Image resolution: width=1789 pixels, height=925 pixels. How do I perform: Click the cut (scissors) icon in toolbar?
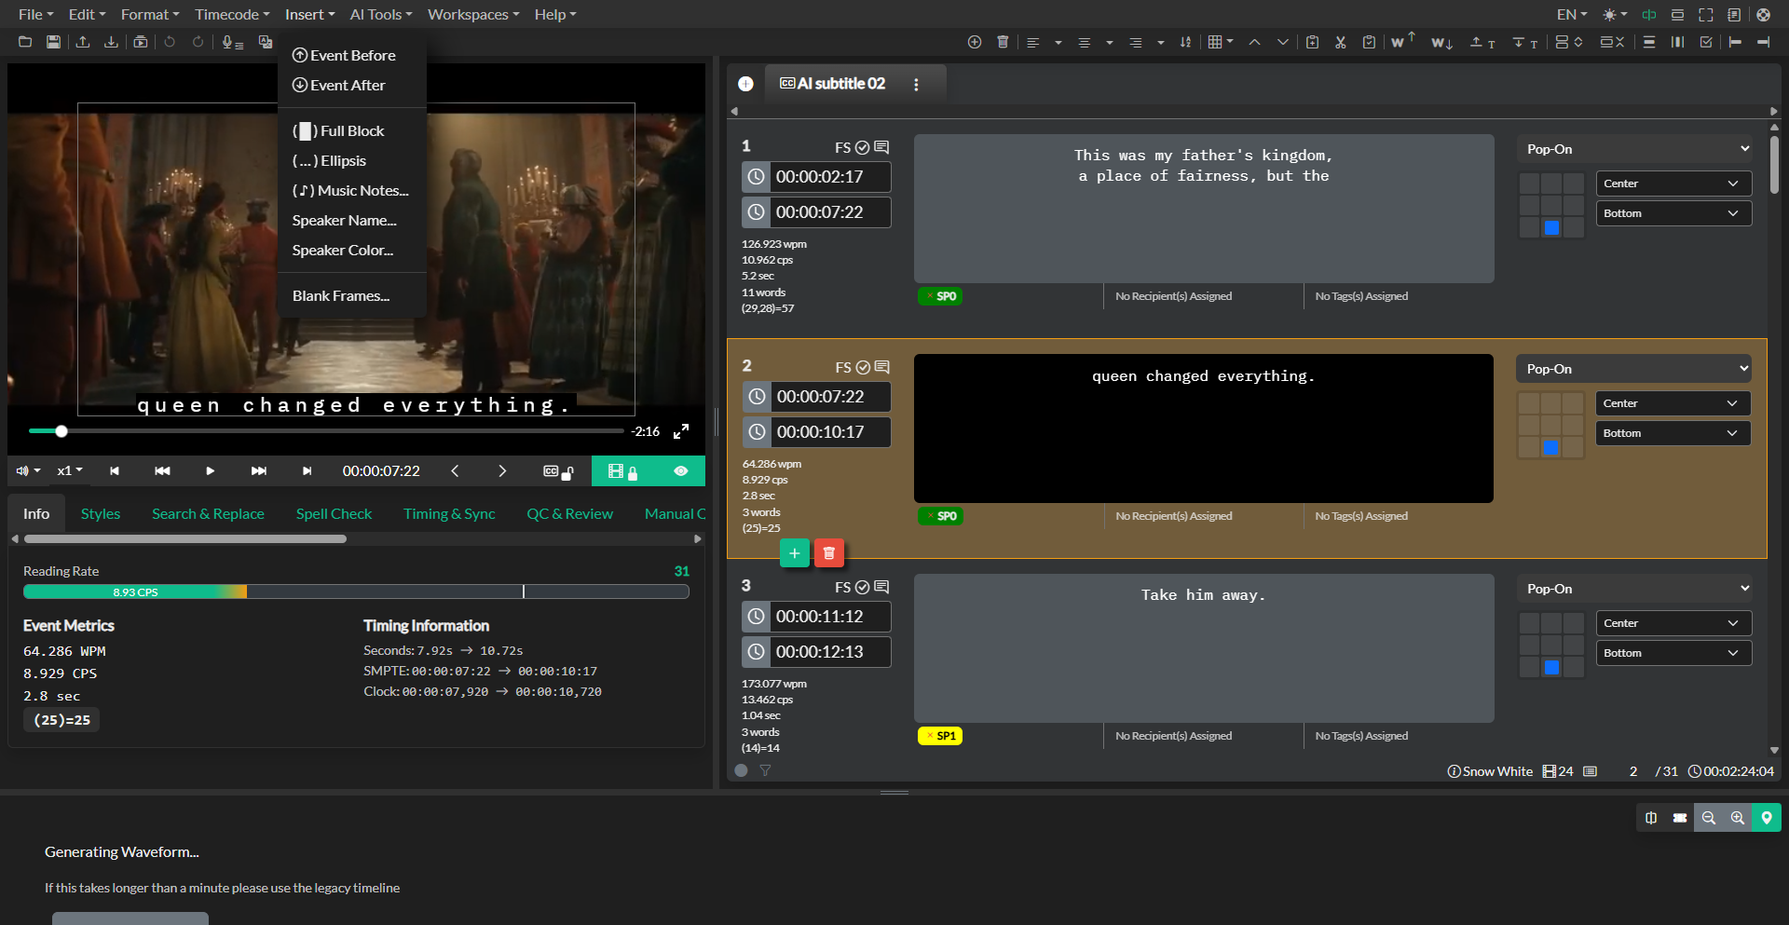coord(1340,42)
